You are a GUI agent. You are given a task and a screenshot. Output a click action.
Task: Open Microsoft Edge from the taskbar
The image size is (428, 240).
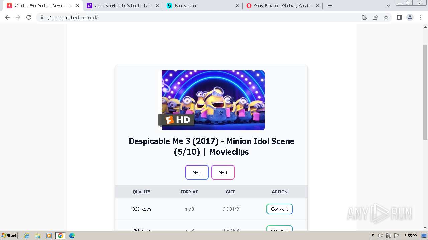tap(72, 236)
